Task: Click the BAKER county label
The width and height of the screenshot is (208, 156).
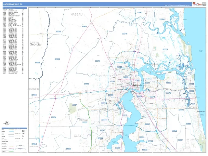Action: pos(34,89)
